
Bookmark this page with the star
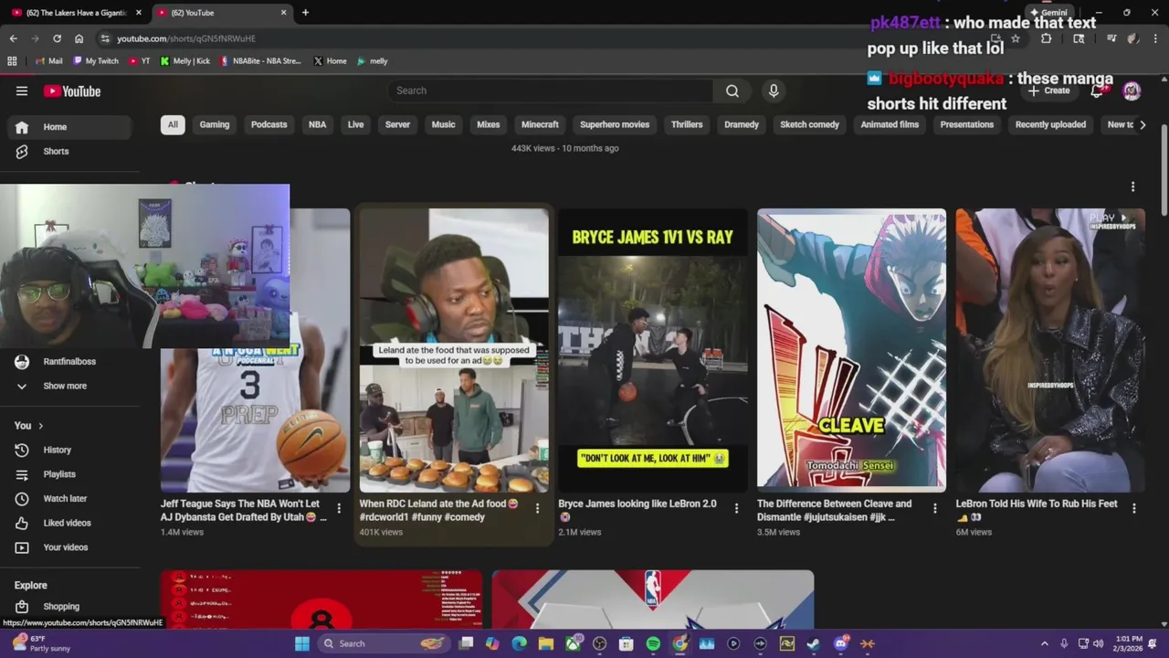point(1015,38)
